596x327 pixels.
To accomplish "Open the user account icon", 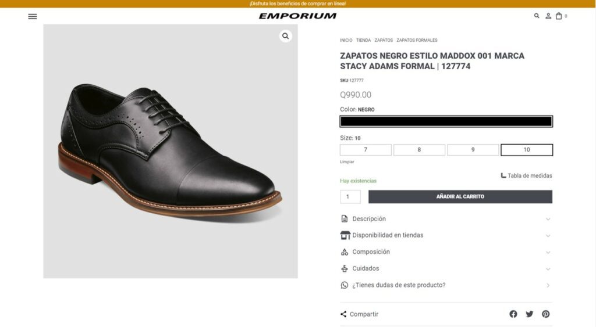I will tap(548, 16).
